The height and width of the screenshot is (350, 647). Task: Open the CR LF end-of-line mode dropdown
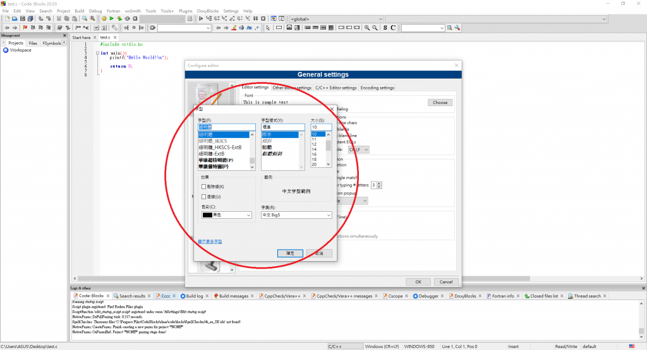pyautogui.click(x=359, y=149)
